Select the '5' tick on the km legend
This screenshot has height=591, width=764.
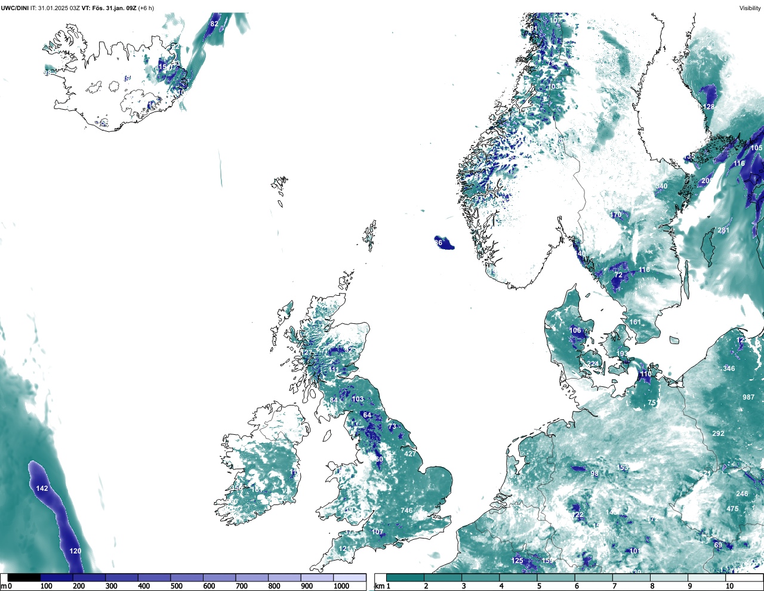pyautogui.click(x=538, y=586)
